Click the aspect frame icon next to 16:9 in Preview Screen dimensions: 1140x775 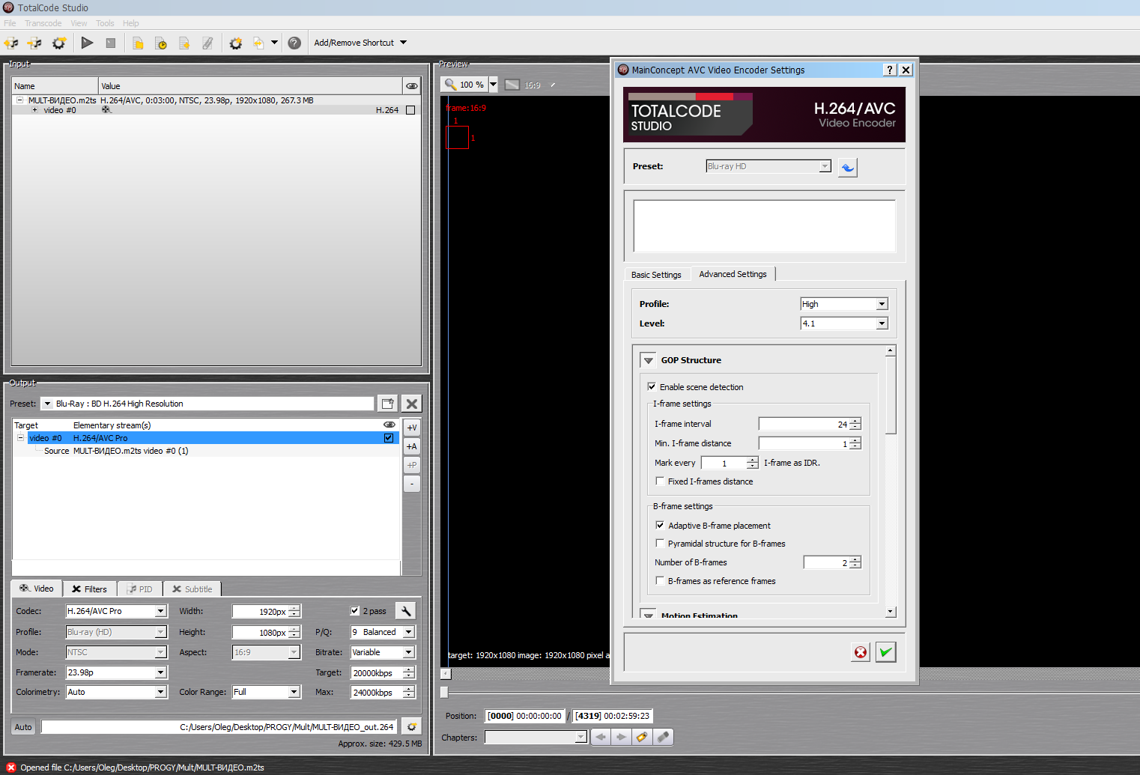pyautogui.click(x=512, y=85)
